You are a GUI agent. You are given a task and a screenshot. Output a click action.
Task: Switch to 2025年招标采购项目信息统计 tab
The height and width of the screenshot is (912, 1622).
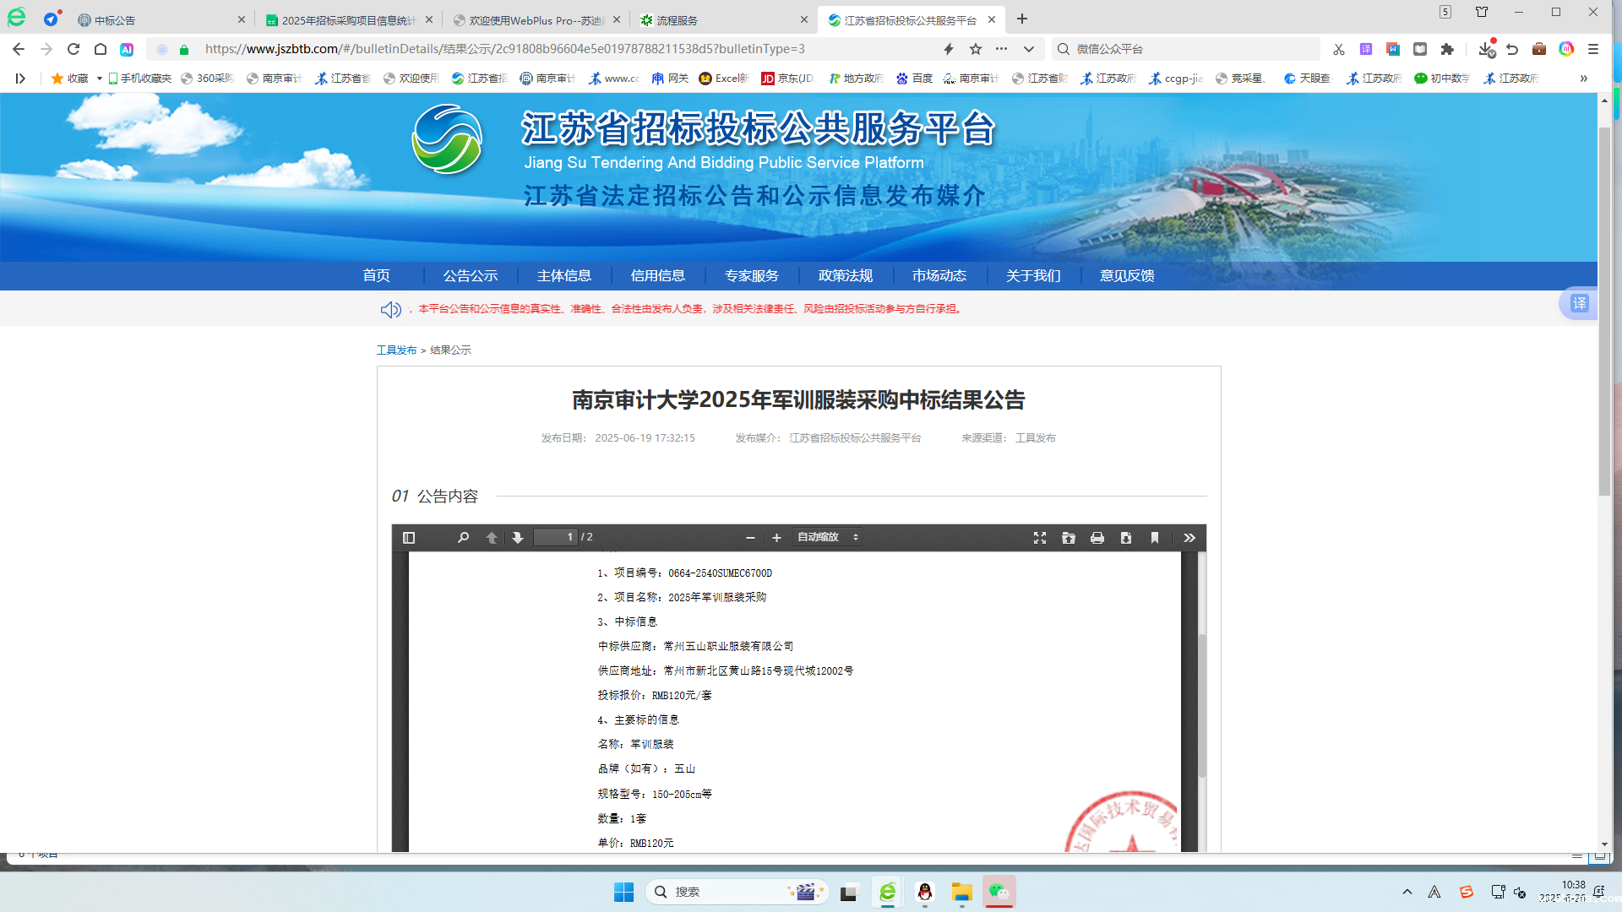click(x=348, y=19)
